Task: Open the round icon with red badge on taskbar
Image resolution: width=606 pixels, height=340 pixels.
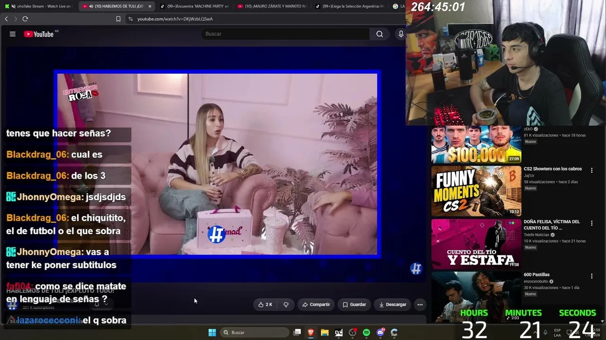Action: coord(353,332)
